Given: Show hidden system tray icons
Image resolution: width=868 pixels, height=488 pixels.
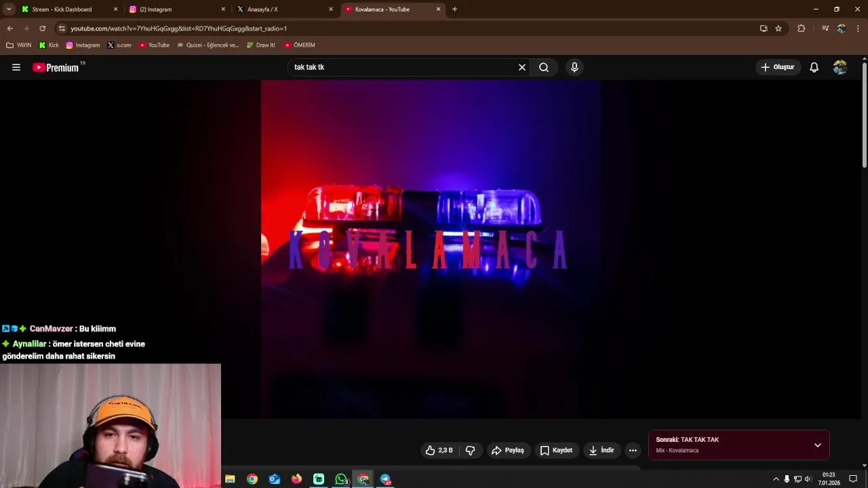Looking at the screenshot, I should tap(776, 479).
